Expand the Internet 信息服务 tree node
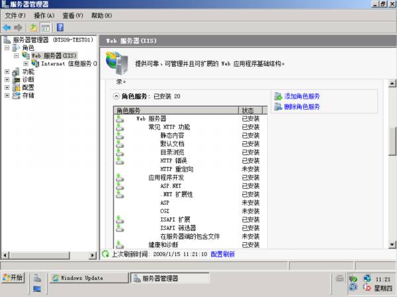Viewport: 397px width, 297px height. pyautogui.click(x=26, y=63)
